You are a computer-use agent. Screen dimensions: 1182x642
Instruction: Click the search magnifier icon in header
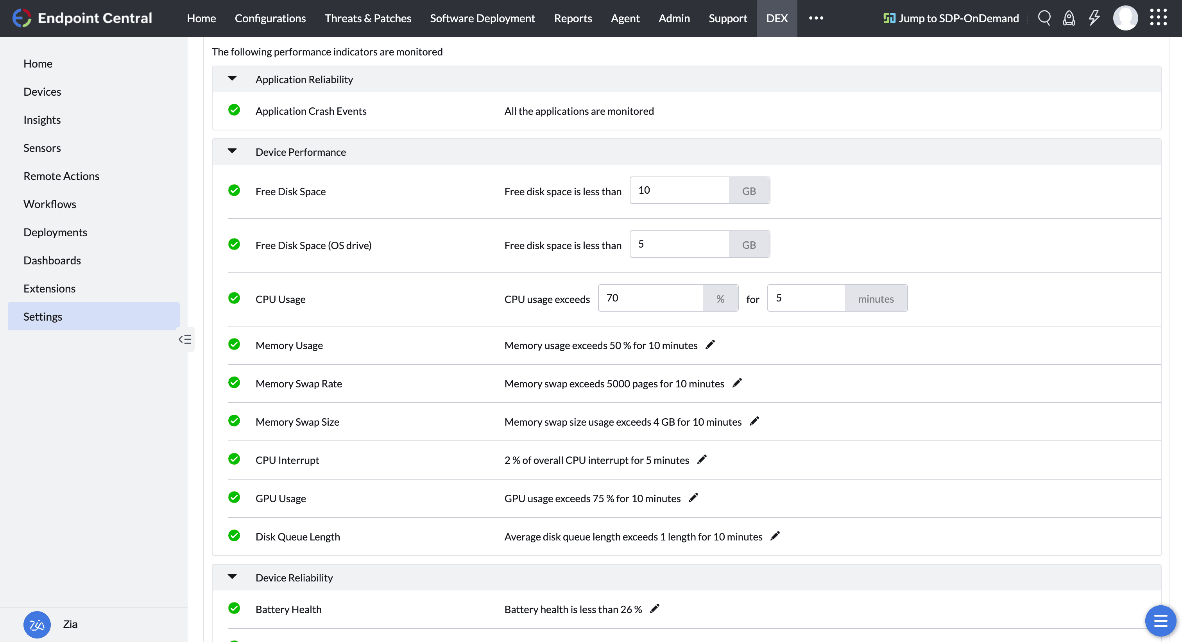tap(1044, 18)
